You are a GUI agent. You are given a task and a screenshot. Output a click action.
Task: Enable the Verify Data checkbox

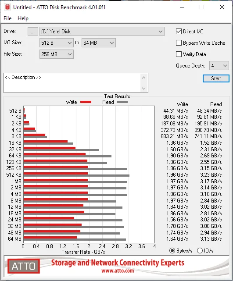pyautogui.click(x=179, y=54)
